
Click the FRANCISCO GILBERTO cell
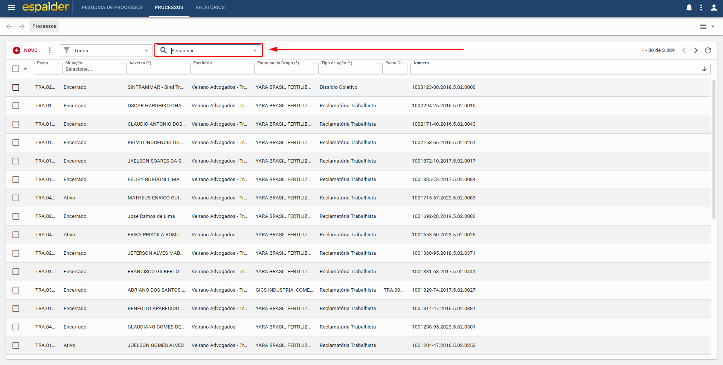[156, 272]
